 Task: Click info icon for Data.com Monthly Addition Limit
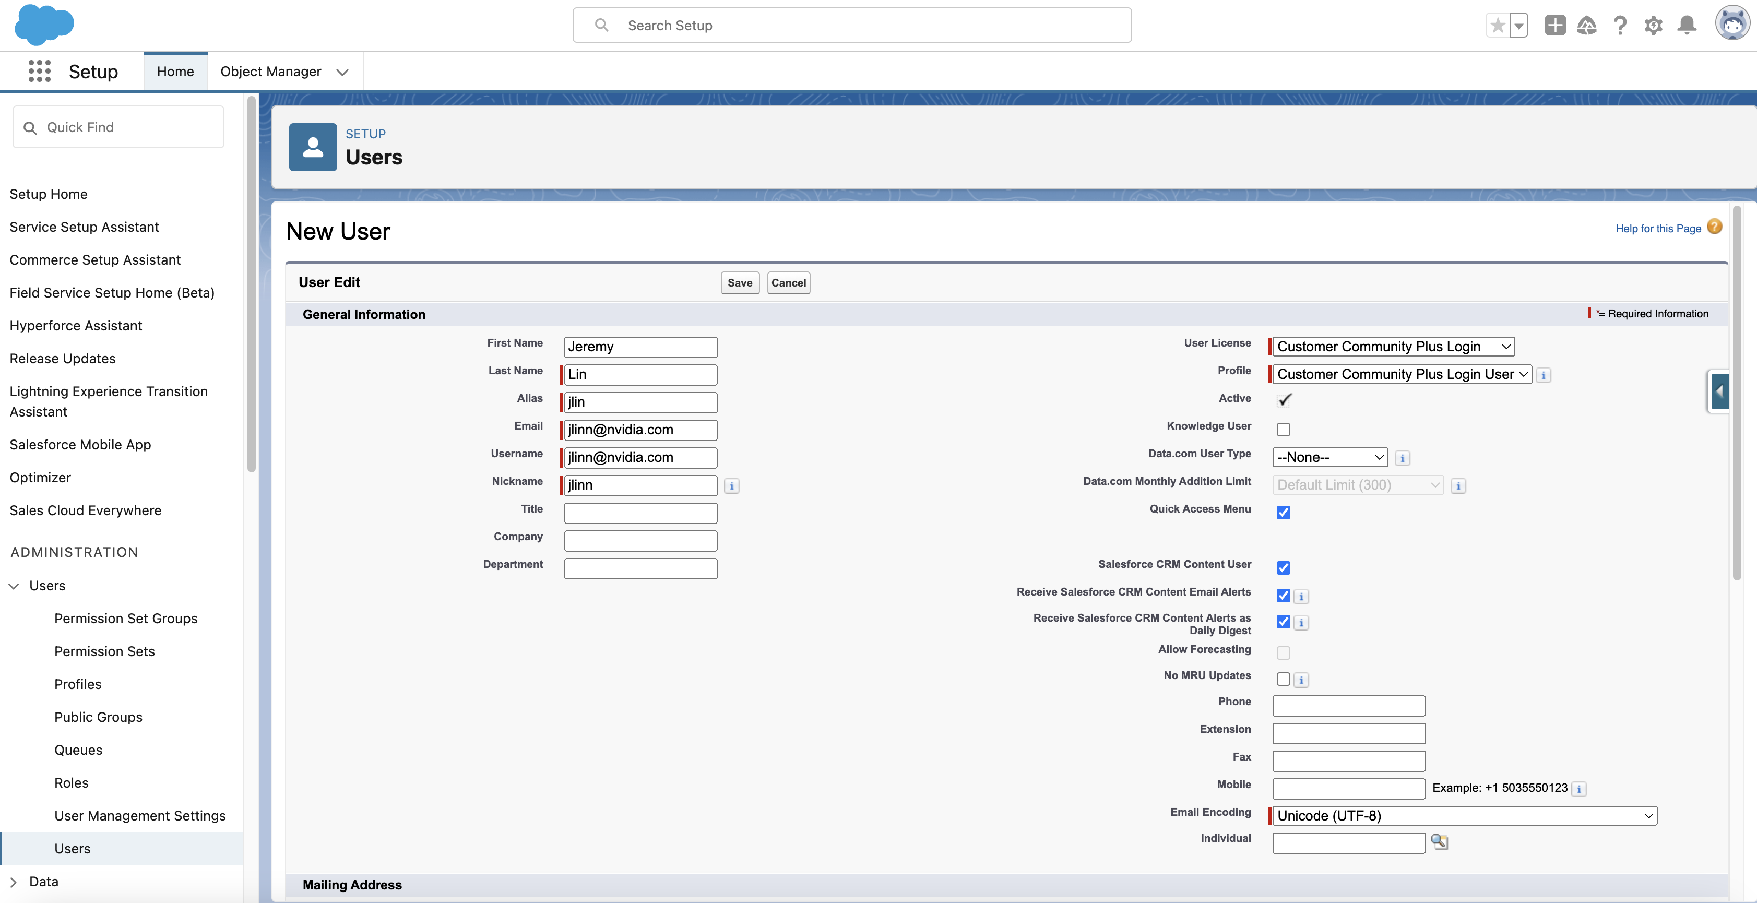click(x=1458, y=485)
